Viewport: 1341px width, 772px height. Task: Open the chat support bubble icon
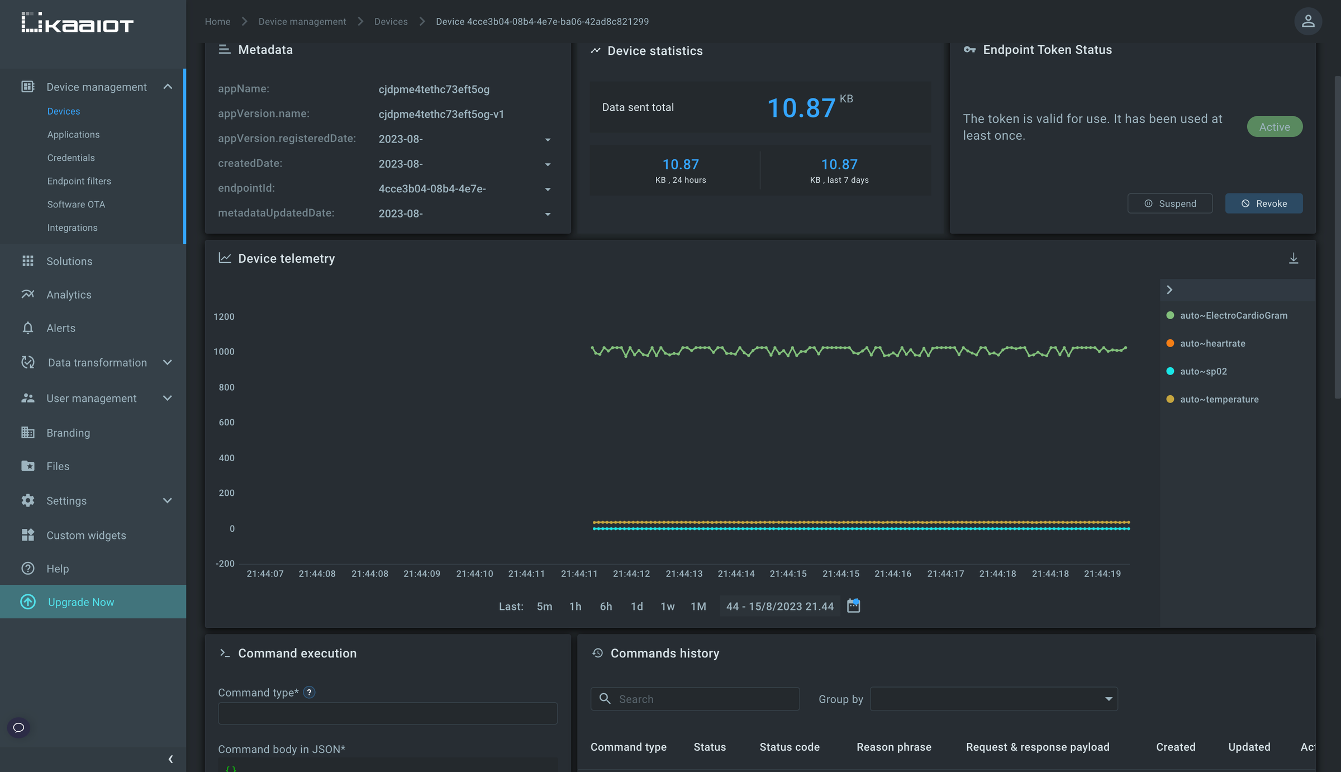(18, 727)
